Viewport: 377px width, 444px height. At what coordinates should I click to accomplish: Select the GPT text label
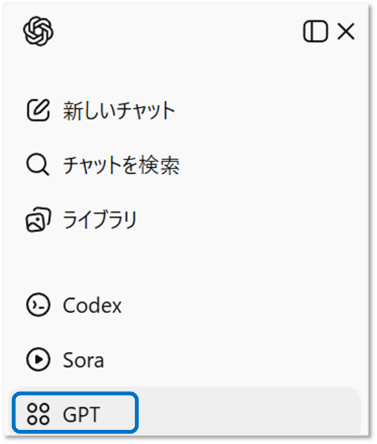click(x=82, y=414)
